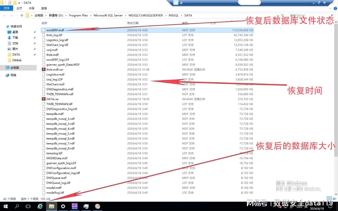This screenshot has height=211, width=338.
Task: Switch to the 查看 ribbon tab
Action: [44, 8]
